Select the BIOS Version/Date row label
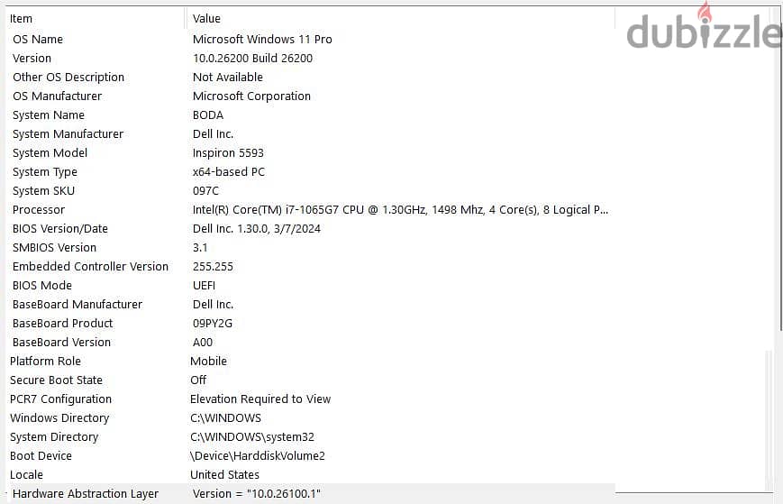The width and height of the screenshot is (783, 504). 60,229
